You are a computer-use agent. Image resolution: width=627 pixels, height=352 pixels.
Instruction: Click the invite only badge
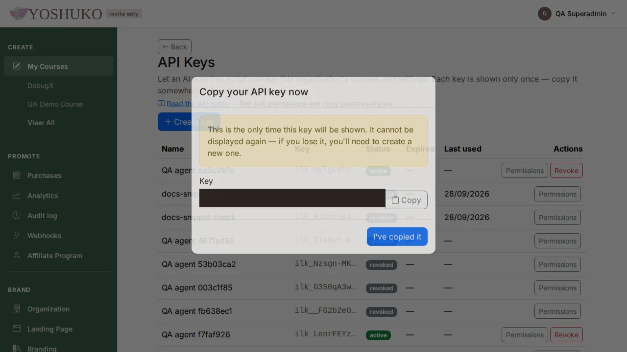pos(124,14)
